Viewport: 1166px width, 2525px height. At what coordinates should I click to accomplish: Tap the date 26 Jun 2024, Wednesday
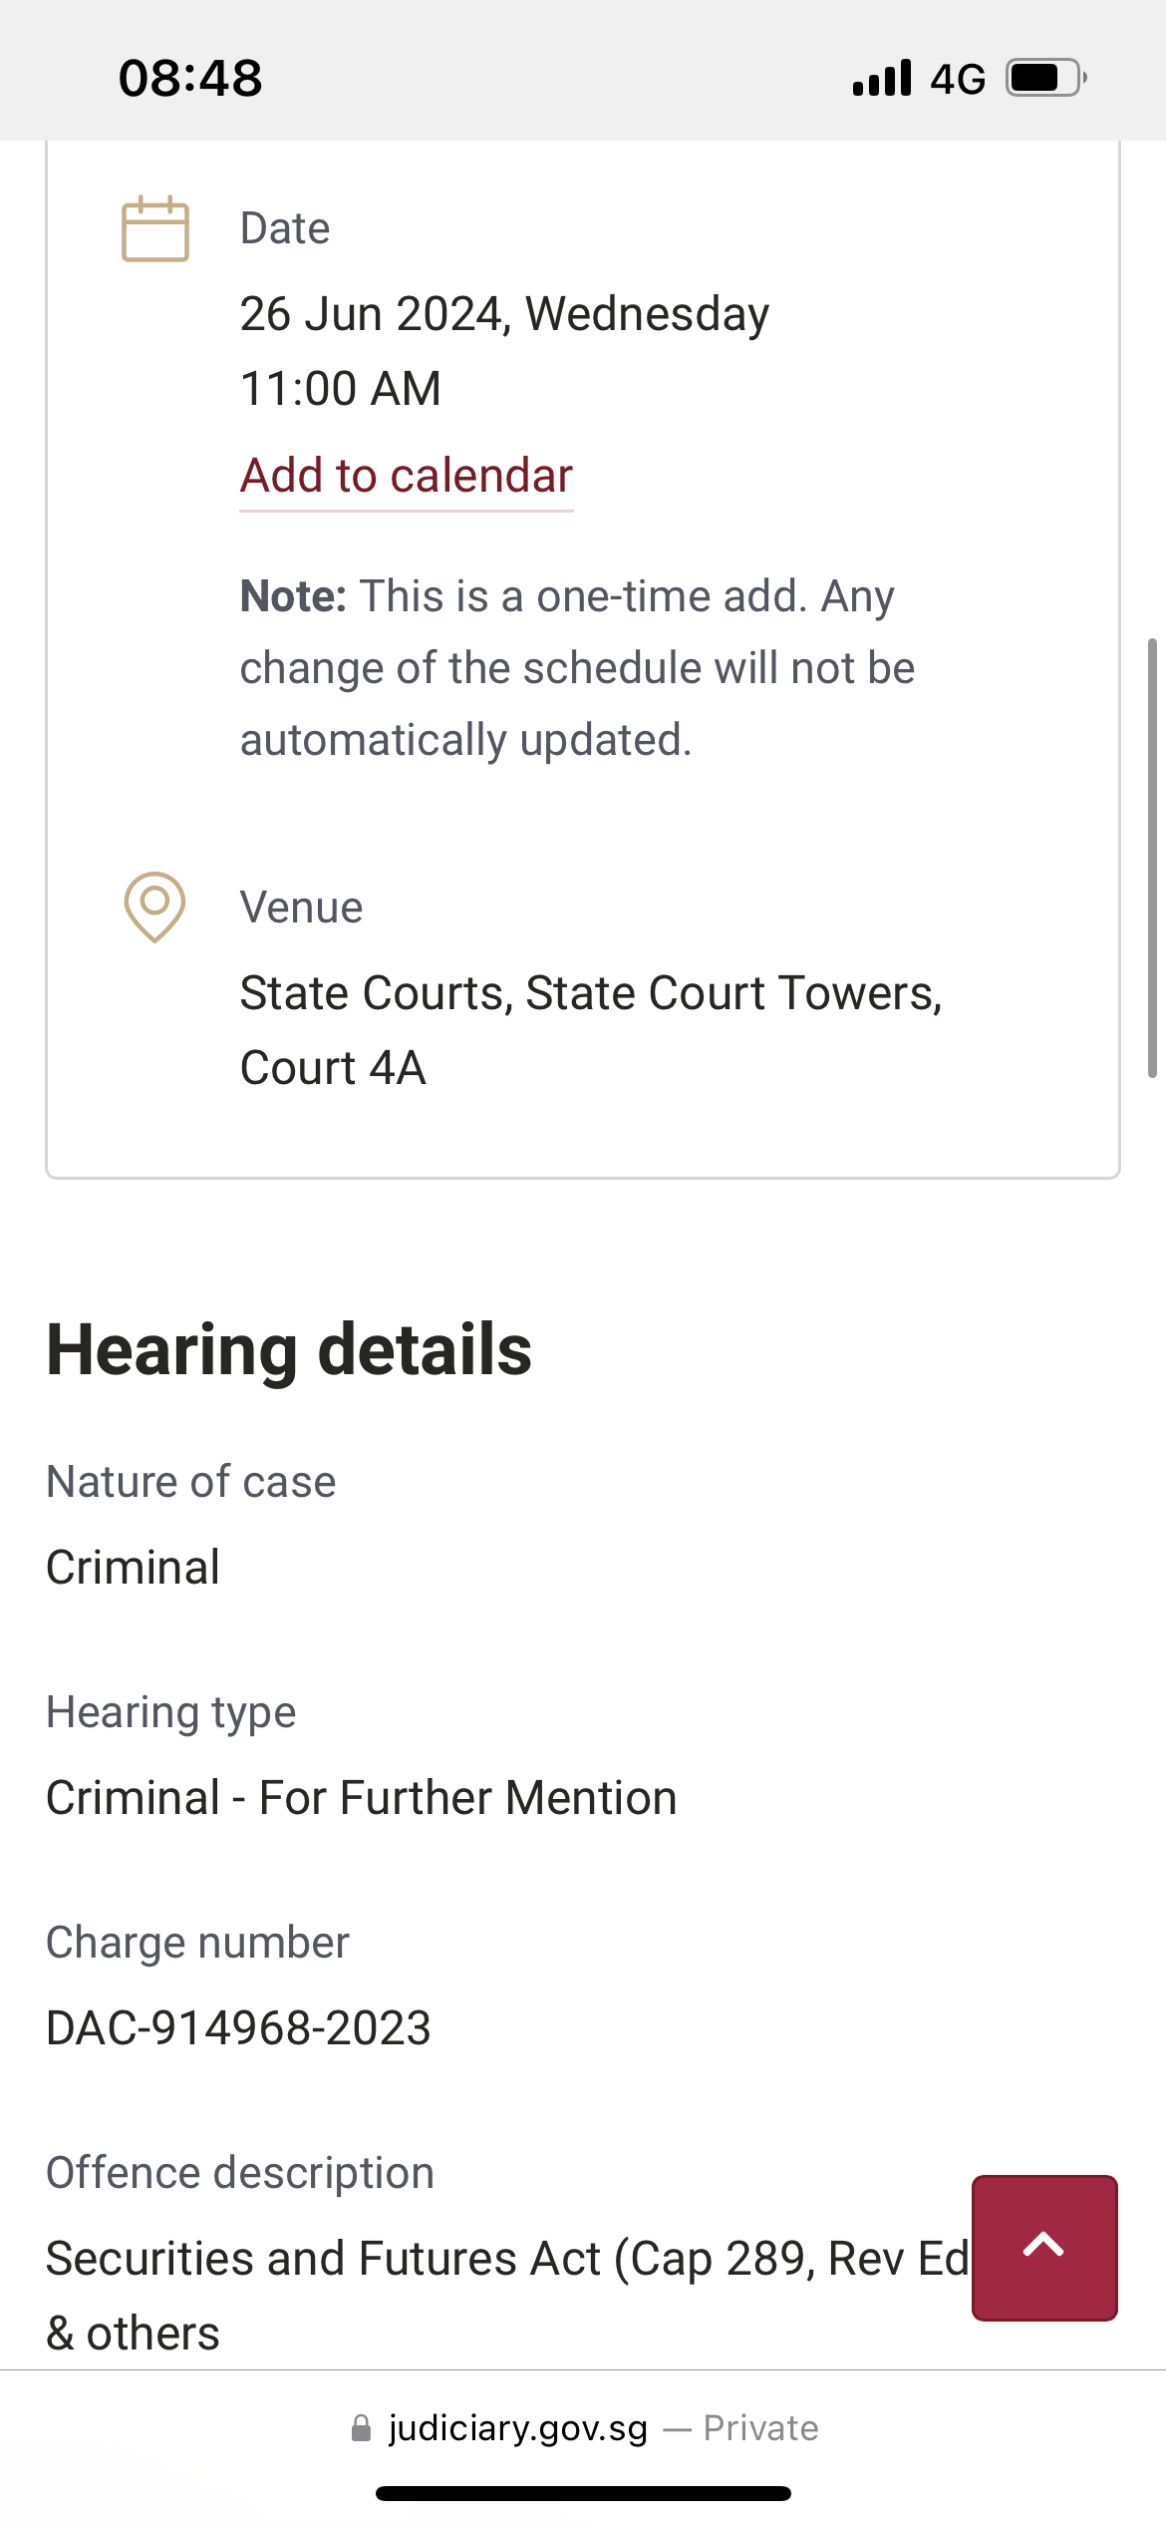(x=504, y=314)
